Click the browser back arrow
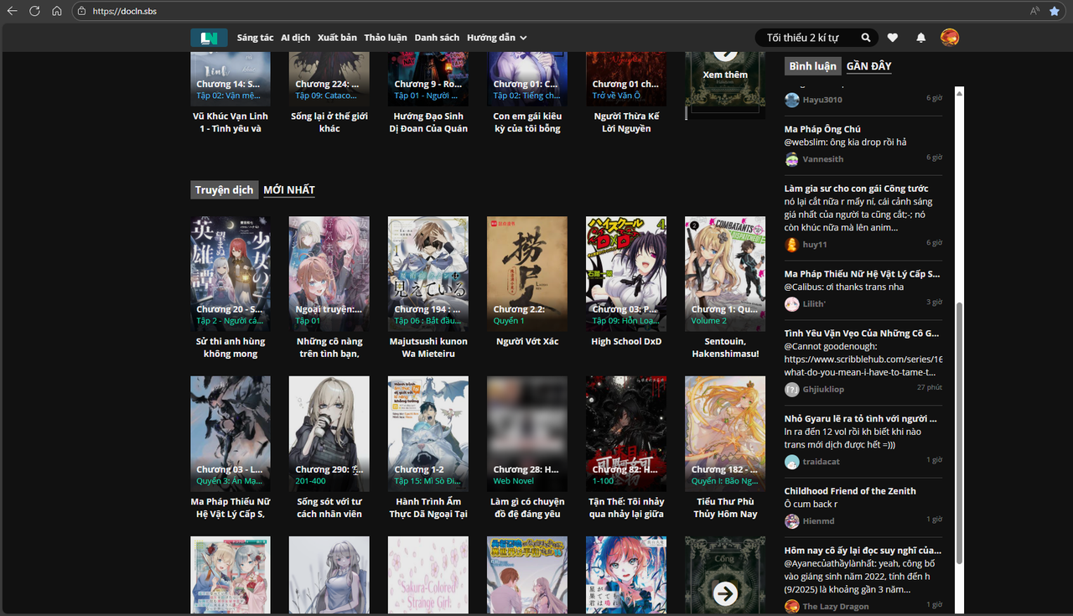This screenshot has height=616, width=1073. (x=12, y=11)
